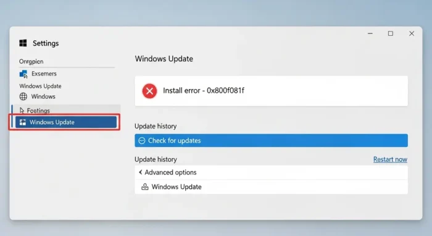Screen dimensions: 432x236
Task: Click the Check for updates button
Action: pos(271,141)
